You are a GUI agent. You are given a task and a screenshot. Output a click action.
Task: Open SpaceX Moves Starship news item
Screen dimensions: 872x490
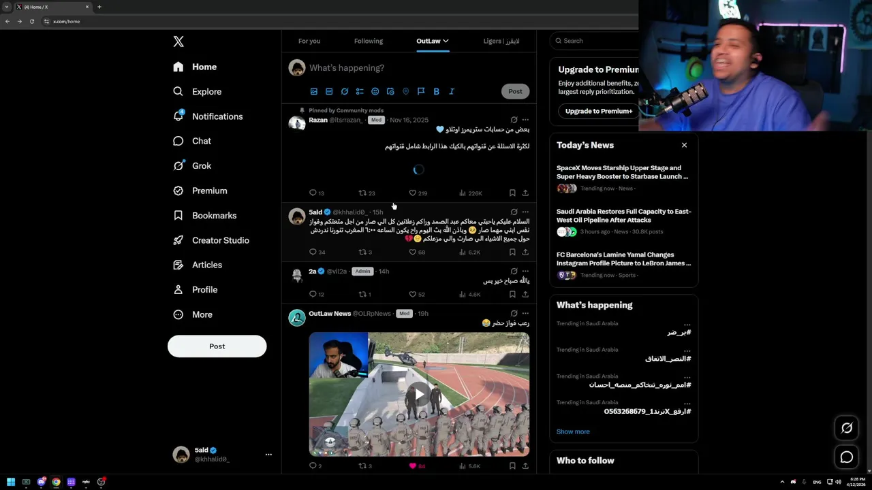[x=623, y=178]
